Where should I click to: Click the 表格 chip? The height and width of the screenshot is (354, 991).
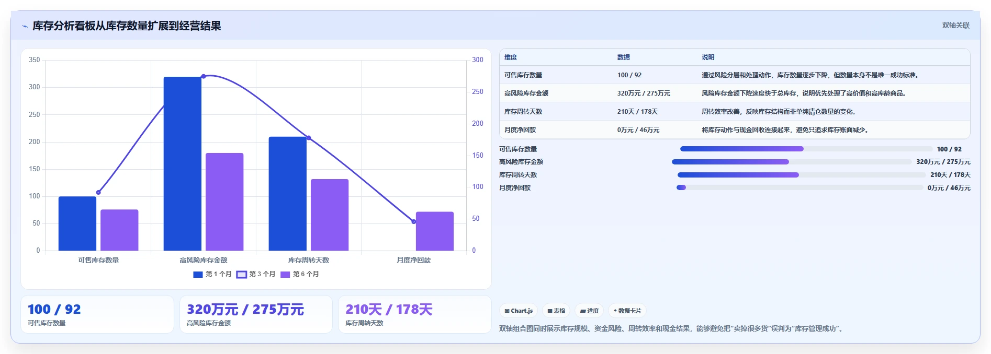tap(556, 311)
